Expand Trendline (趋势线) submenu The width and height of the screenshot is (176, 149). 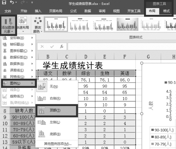coord(18,96)
